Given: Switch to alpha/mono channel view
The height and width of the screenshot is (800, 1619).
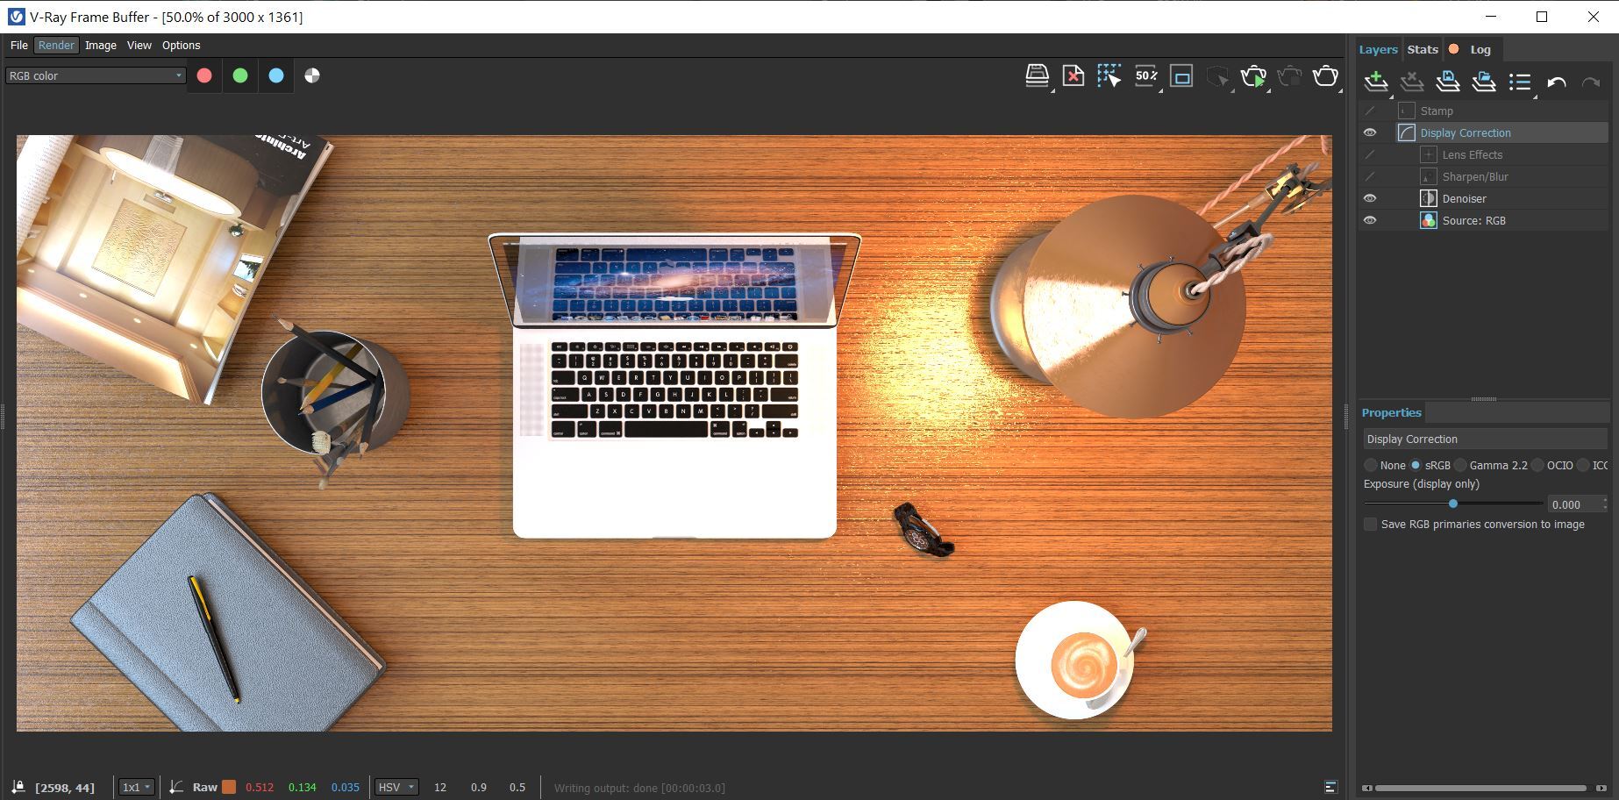Looking at the screenshot, I should (312, 75).
